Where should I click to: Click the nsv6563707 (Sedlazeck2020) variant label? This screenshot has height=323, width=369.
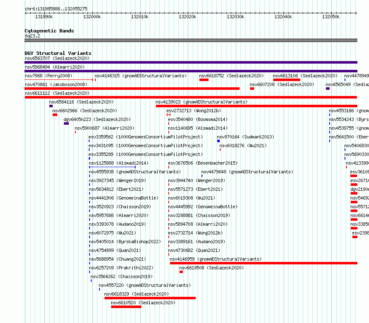[57, 58]
